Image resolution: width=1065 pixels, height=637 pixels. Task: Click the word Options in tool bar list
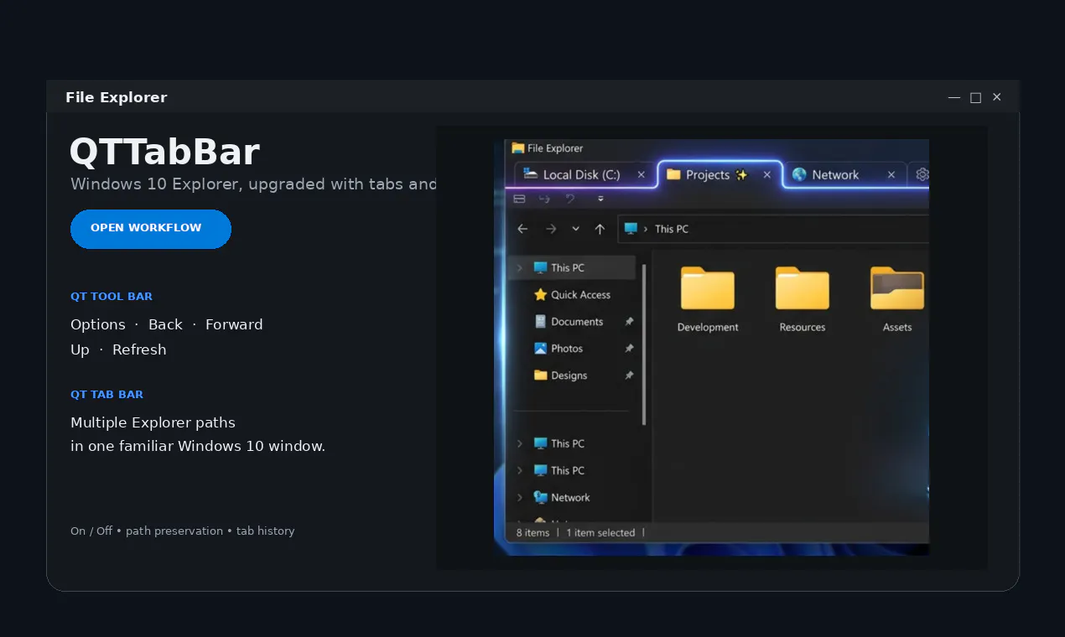[x=98, y=324]
